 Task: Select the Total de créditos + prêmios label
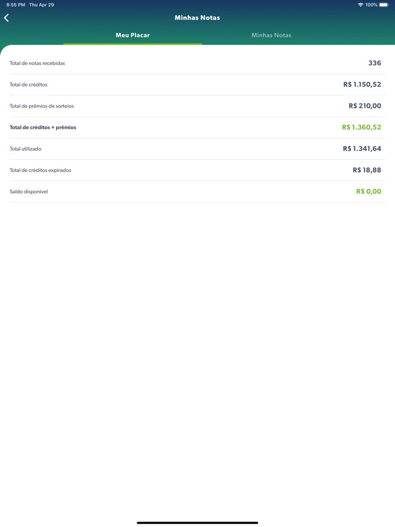coord(43,128)
